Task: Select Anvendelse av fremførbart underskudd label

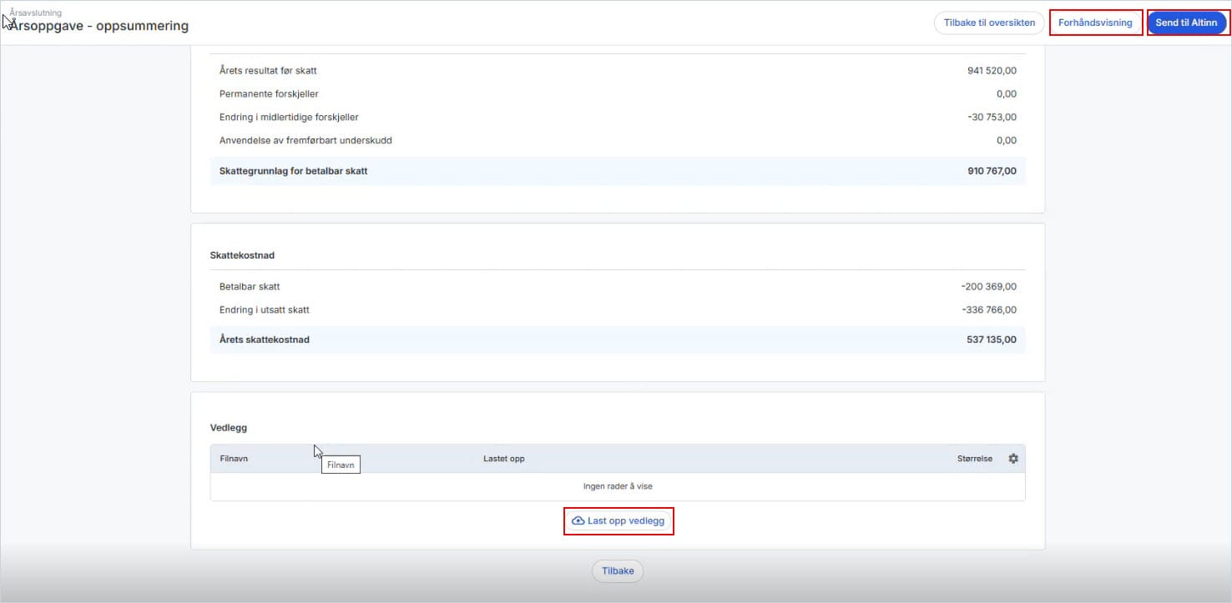Action: point(305,141)
